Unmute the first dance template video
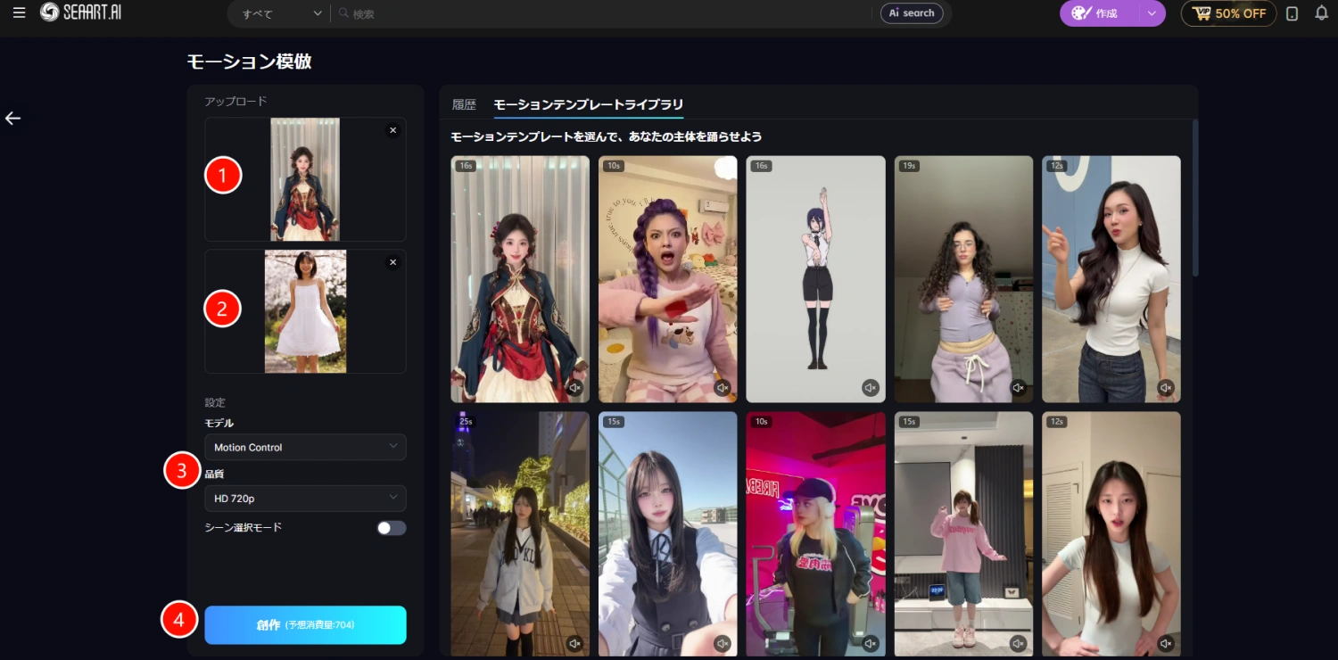Image resolution: width=1338 pixels, height=660 pixels. pyautogui.click(x=576, y=387)
